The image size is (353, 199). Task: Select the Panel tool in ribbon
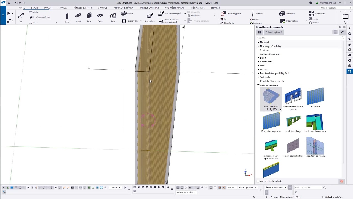[89, 17]
